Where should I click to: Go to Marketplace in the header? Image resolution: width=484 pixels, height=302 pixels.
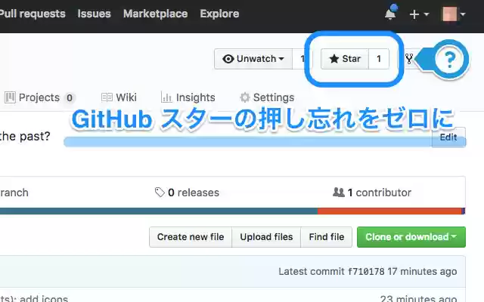pos(155,14)
